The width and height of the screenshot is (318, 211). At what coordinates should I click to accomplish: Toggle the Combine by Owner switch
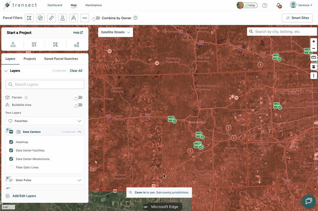click(96, 18)
